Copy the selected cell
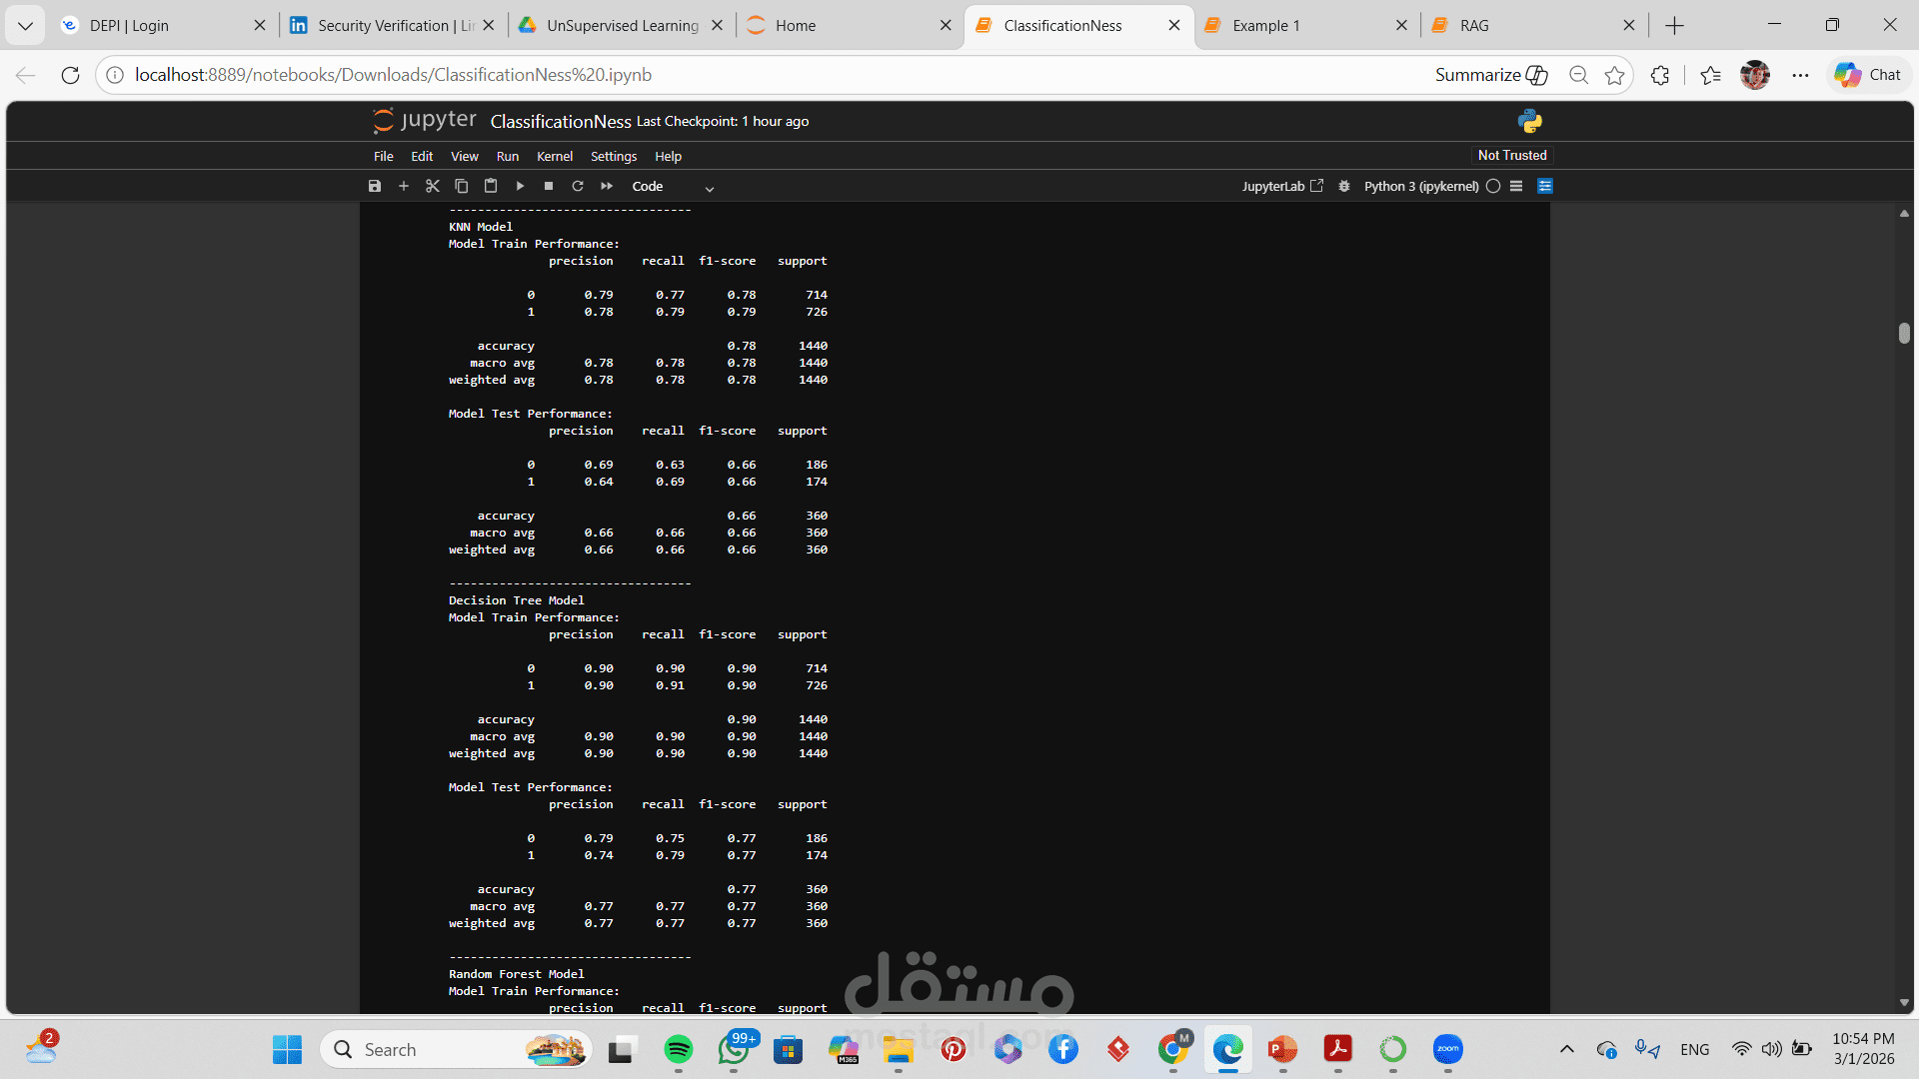1919x1079 pixels. pyautogui.click(x=462, y=186)
